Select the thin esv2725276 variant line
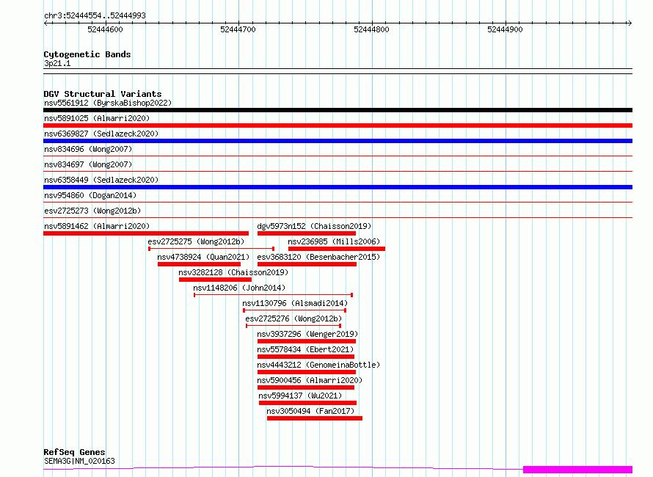Viewport: 653px width, 477px height. point(293,326)
